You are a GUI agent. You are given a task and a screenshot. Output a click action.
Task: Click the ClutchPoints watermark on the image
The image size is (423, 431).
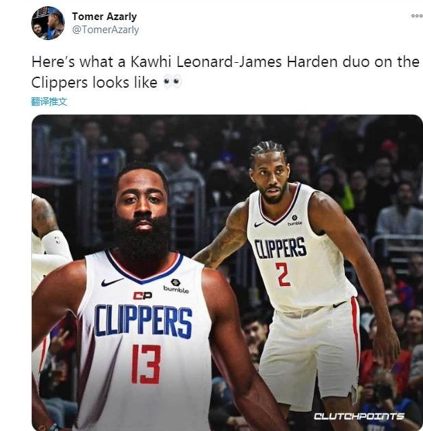(359, 416)
